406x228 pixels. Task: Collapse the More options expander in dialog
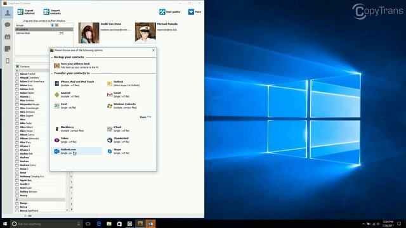click(145, 117)
